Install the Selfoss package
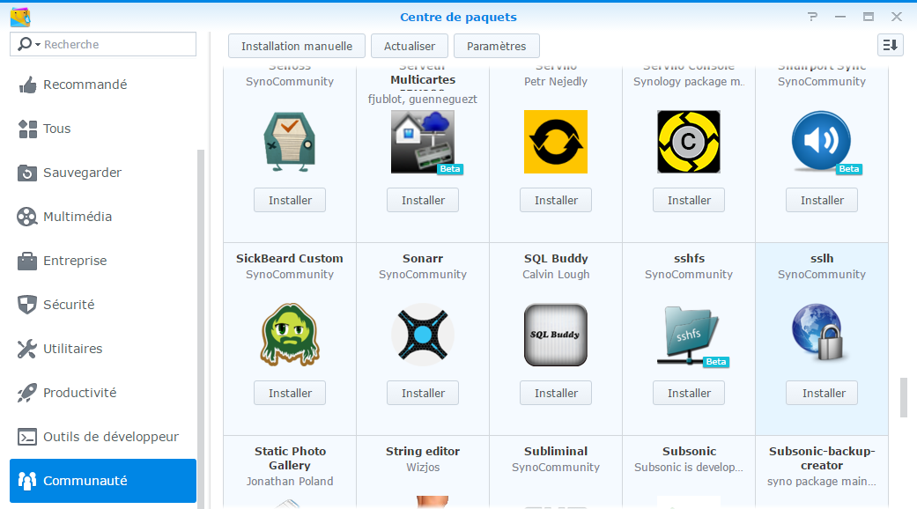Viewport: 917px width, 509px height. coord(290,200)
